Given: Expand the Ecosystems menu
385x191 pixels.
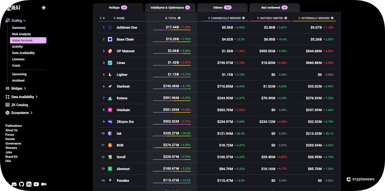Looking at the screenshot, I should coord(31,113).
